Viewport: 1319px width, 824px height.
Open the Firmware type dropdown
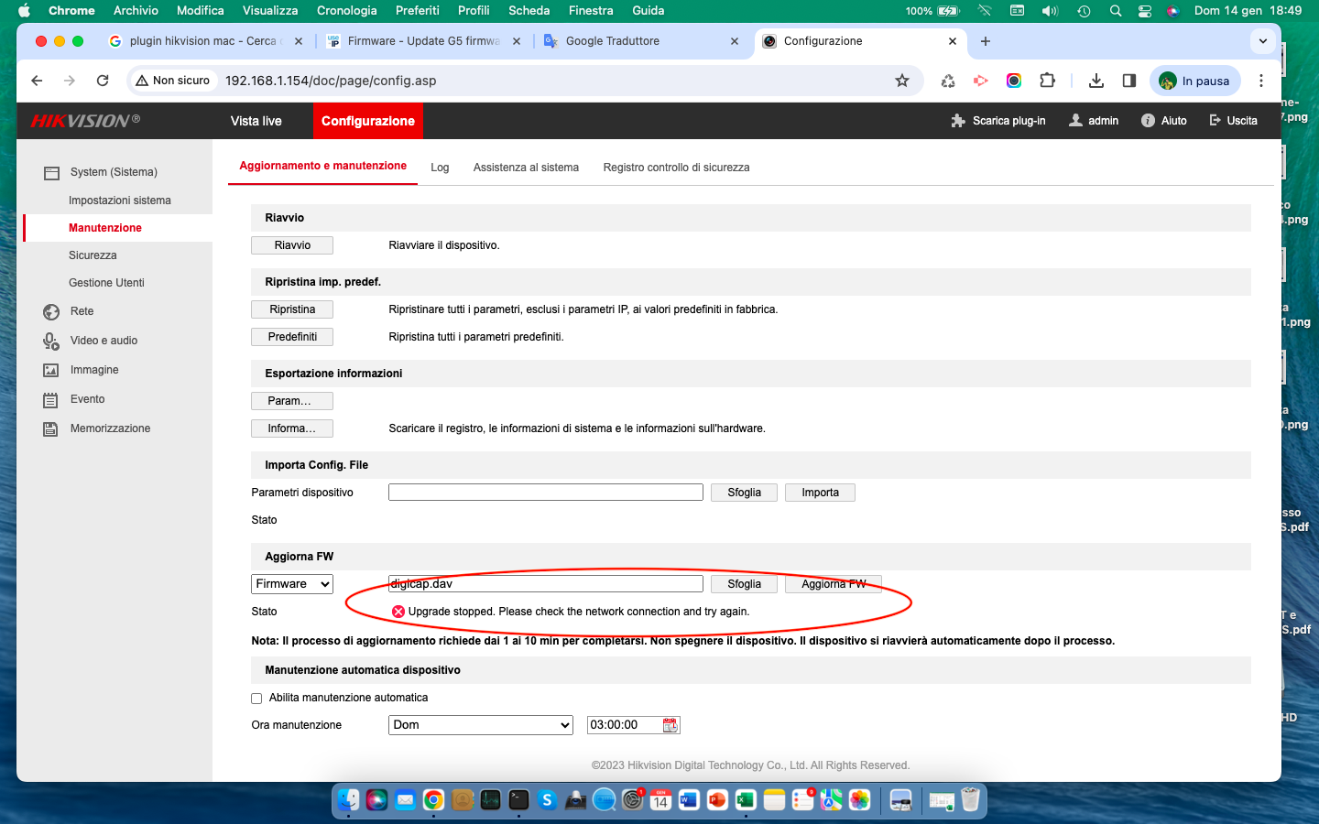point(292,584)
